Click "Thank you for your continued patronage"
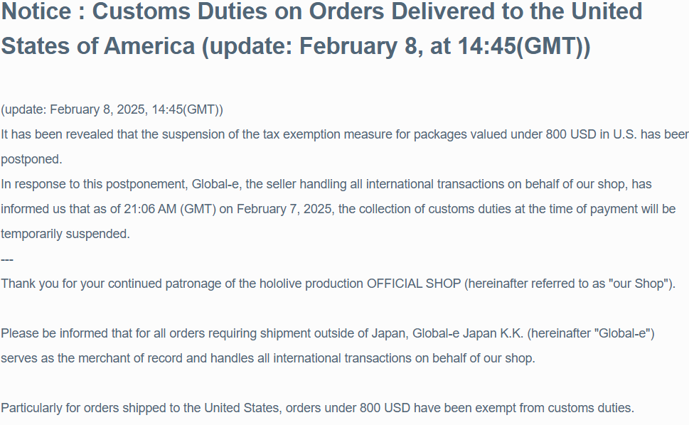This screenshot has width=689, height=425. click(x=107, y=284)
